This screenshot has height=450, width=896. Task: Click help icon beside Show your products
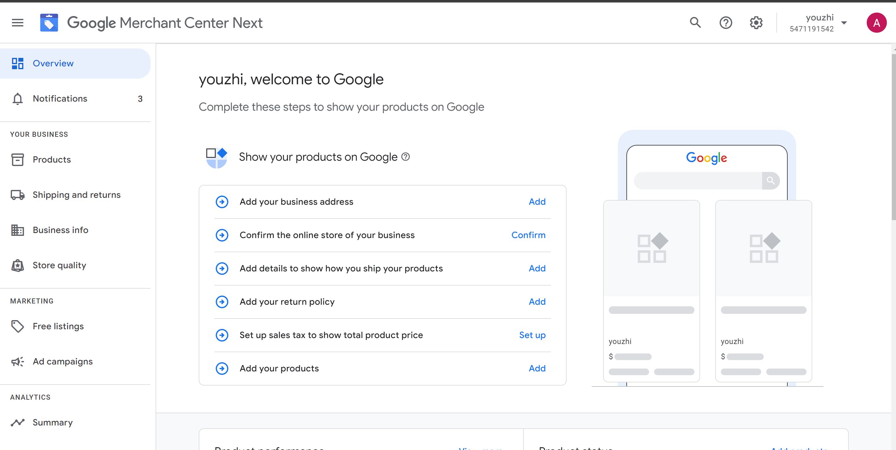(x=406, y=157)
